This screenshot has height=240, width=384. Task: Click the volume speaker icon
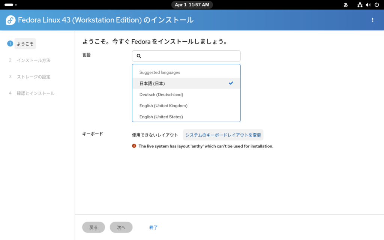pyautogui.click(x=368, y=5)
